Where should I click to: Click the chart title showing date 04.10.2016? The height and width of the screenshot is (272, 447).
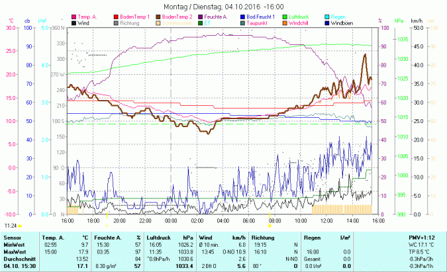tap(224, 5)
